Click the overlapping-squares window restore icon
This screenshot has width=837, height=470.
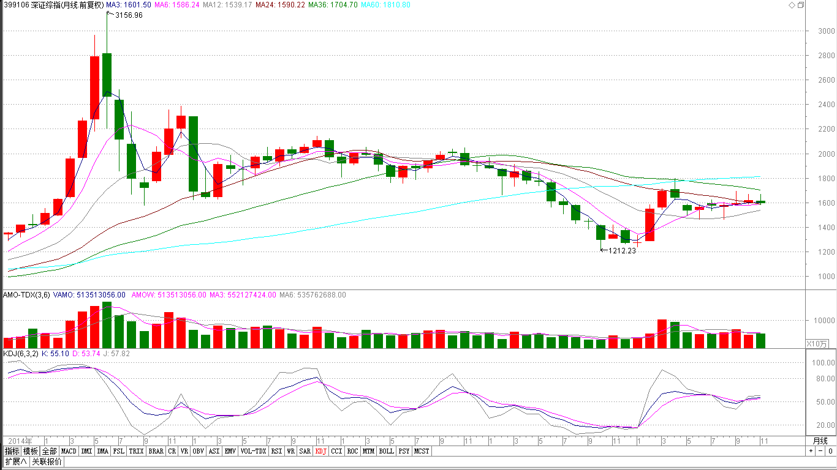tap(800, 5)
